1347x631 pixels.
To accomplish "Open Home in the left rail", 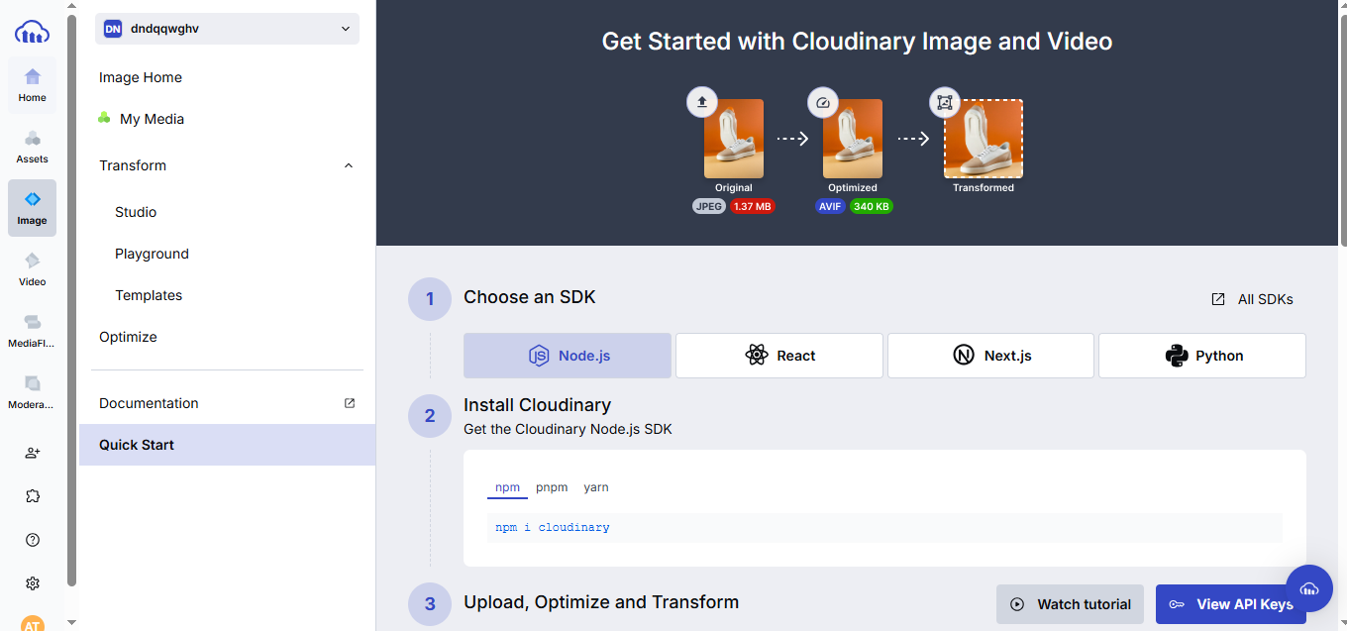I will click(32, 85).
